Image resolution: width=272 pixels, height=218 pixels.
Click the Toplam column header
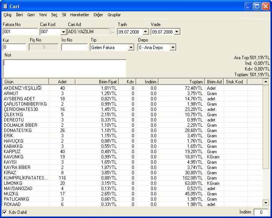(181, 82)
